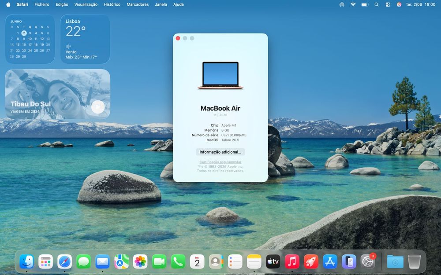Image resolution: width=441 pixels, height=275 pixels.
Task: Open Certificação regulamentar link
Action: [x=220, y=162]
